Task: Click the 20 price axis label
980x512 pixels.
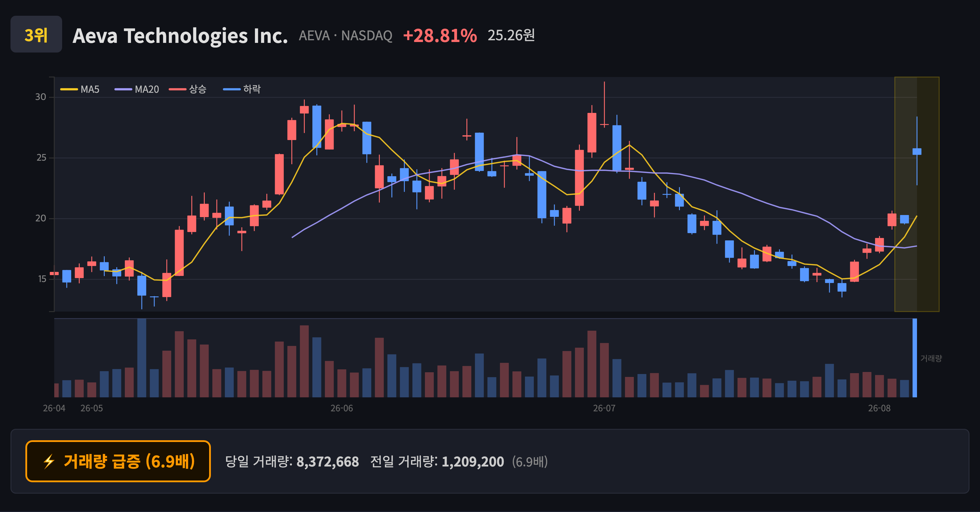Action: coord(41,218)
